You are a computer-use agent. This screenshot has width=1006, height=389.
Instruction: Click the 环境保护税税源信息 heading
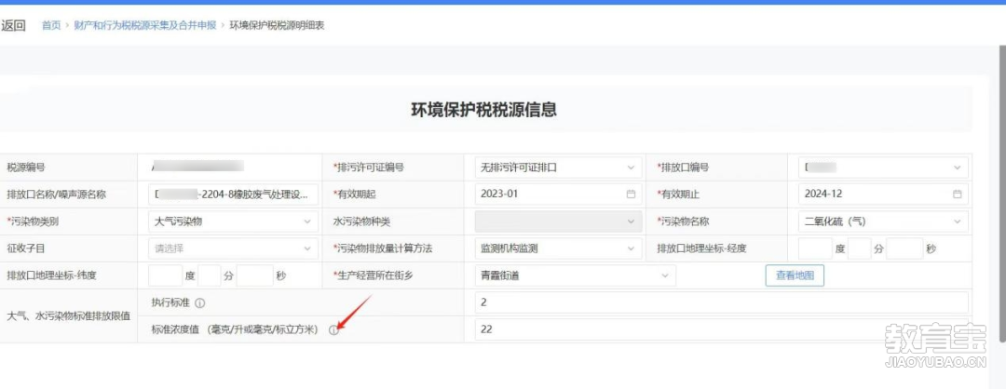pos(483,110)
